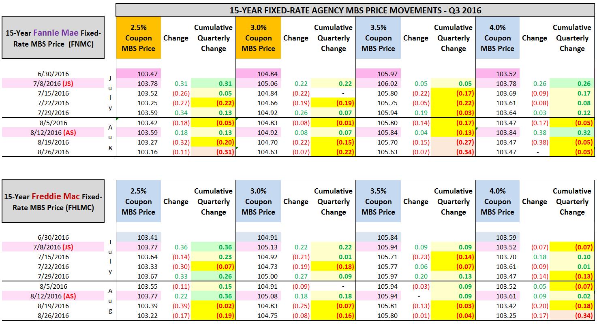Select Fannie Mae orange '3.0% Coupon MBS Price' header
597x330 pixels.
258,38
